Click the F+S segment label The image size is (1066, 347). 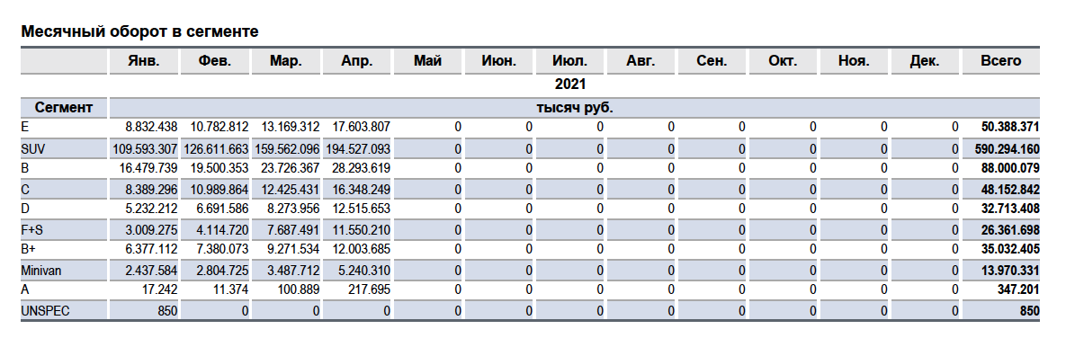(x=32, y=229)
